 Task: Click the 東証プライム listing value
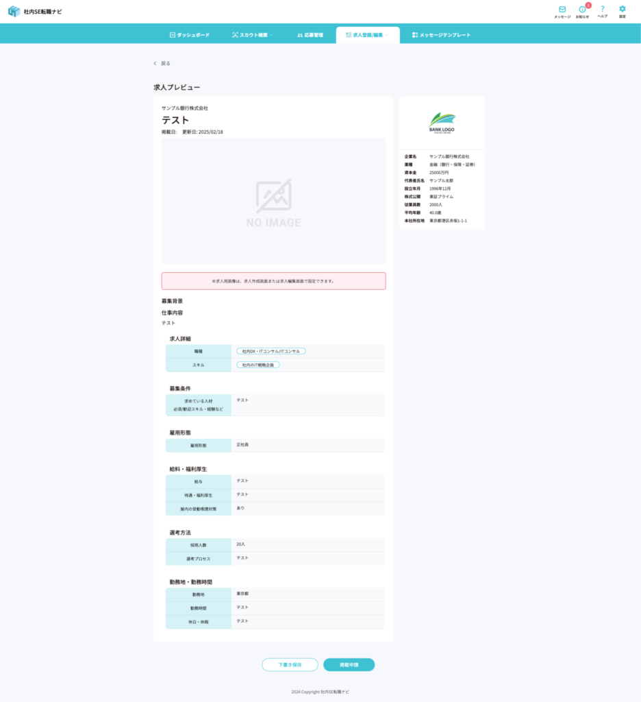pyautogui.click(x=441, y=197)
